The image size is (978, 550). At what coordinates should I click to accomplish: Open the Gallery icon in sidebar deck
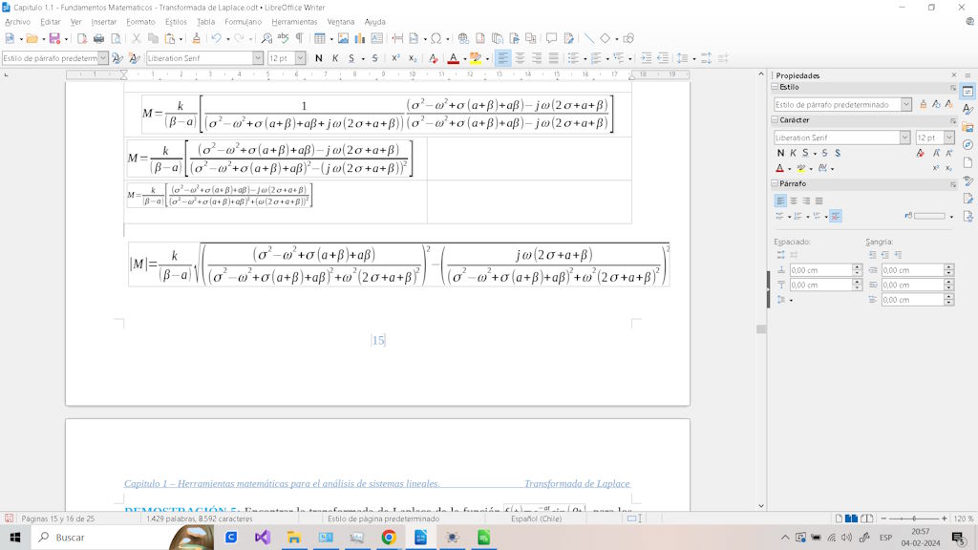(x=967, y=127)
